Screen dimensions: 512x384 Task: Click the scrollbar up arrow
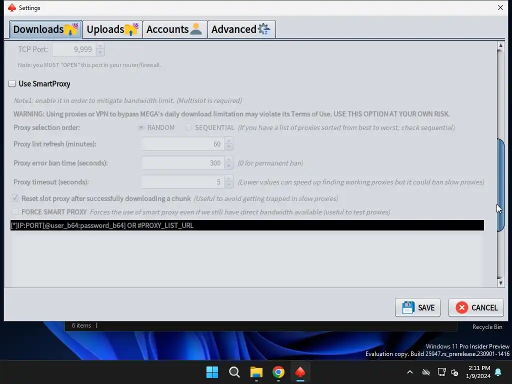coord(500,45)
